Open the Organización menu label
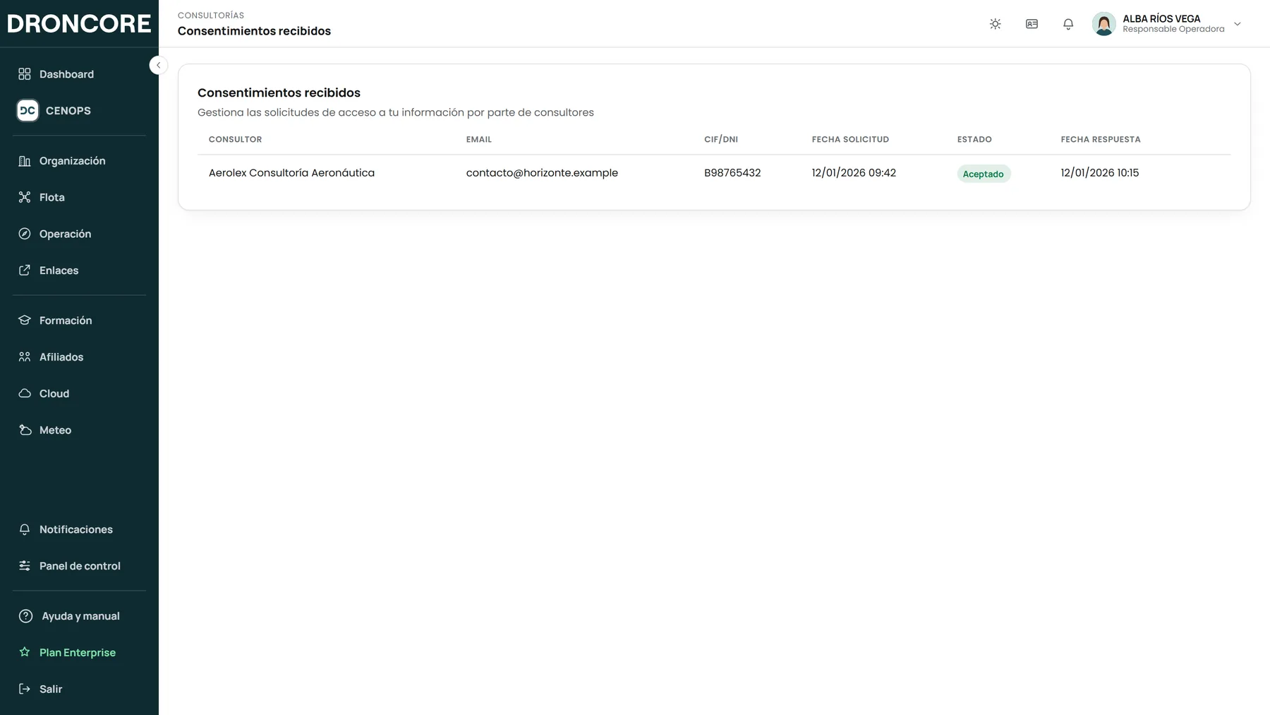 tap(72, 161)
